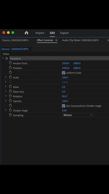This screenshot has height=194, width=109.
Task: Toggle Rotation animation stopwatch
Action: click(x=10, y=96)
